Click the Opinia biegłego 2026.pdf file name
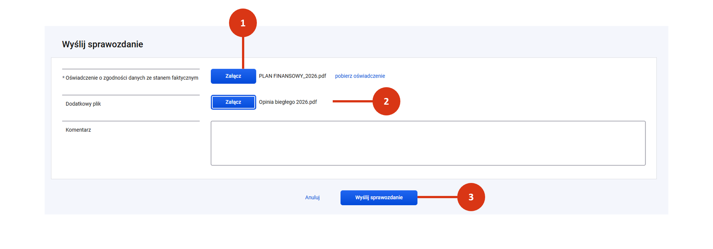Viewport: 713px width, 249px height. click(288, 102)
